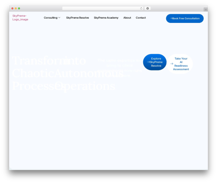Open the Contact page link
The image size is (217, 183).
point(141,18)
